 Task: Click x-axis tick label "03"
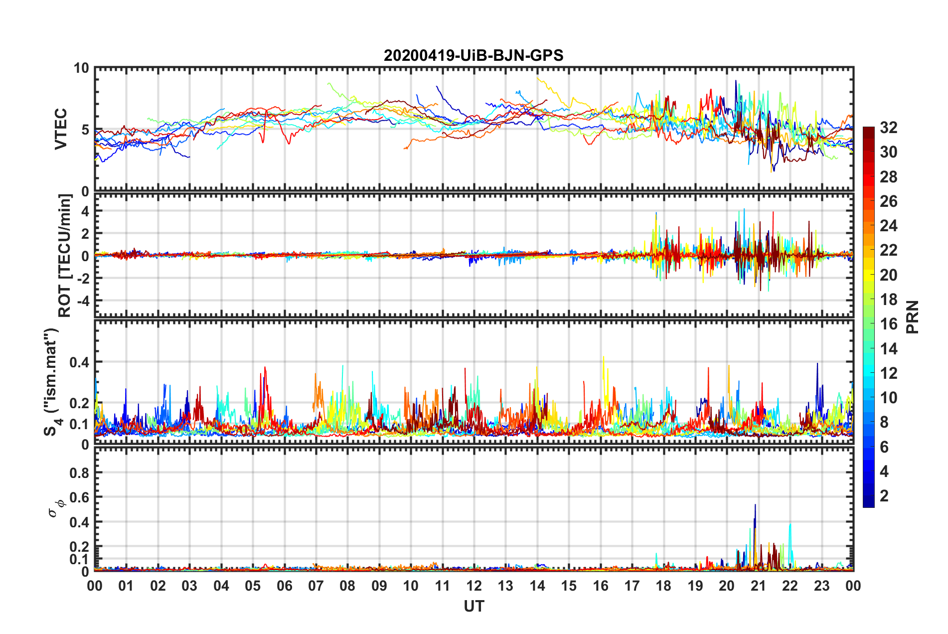coord(189,586)
